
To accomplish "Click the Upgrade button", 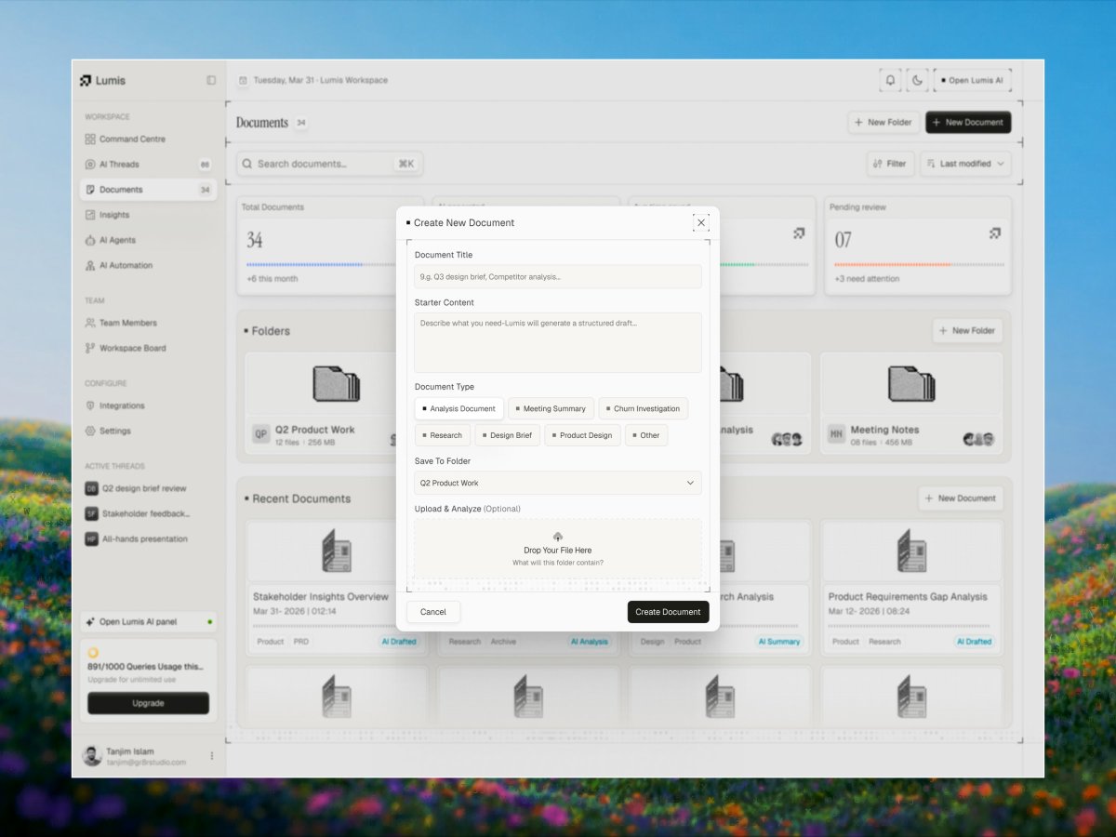I will (149, 703).
